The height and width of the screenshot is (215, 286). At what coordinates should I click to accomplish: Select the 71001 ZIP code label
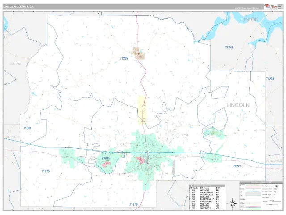pyautogui.click(x=27, y=128)
